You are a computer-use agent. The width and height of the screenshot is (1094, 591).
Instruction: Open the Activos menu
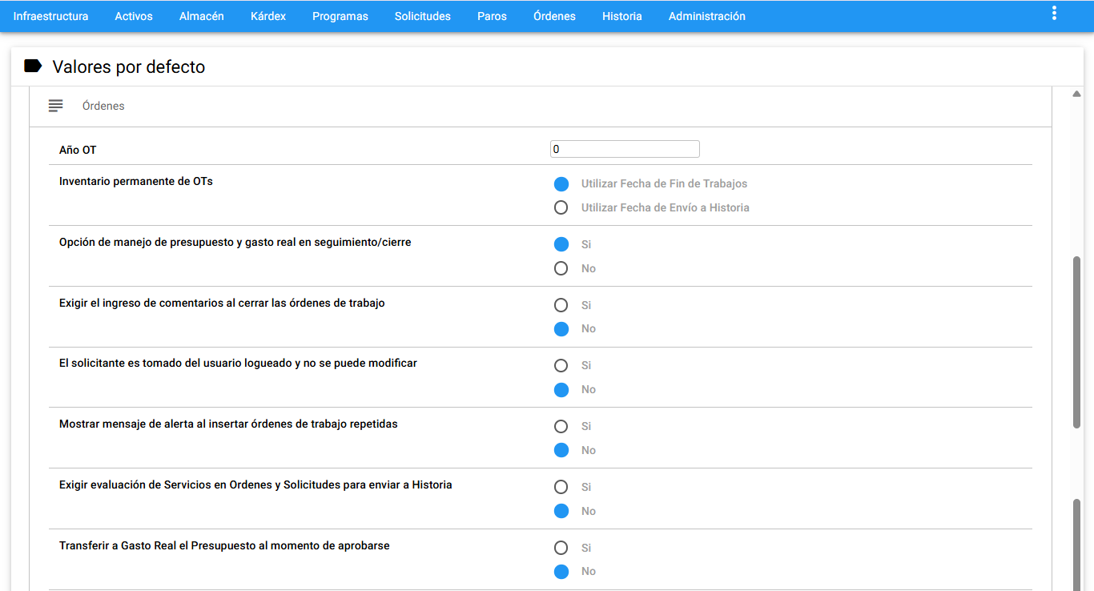(x=134, y=16)
